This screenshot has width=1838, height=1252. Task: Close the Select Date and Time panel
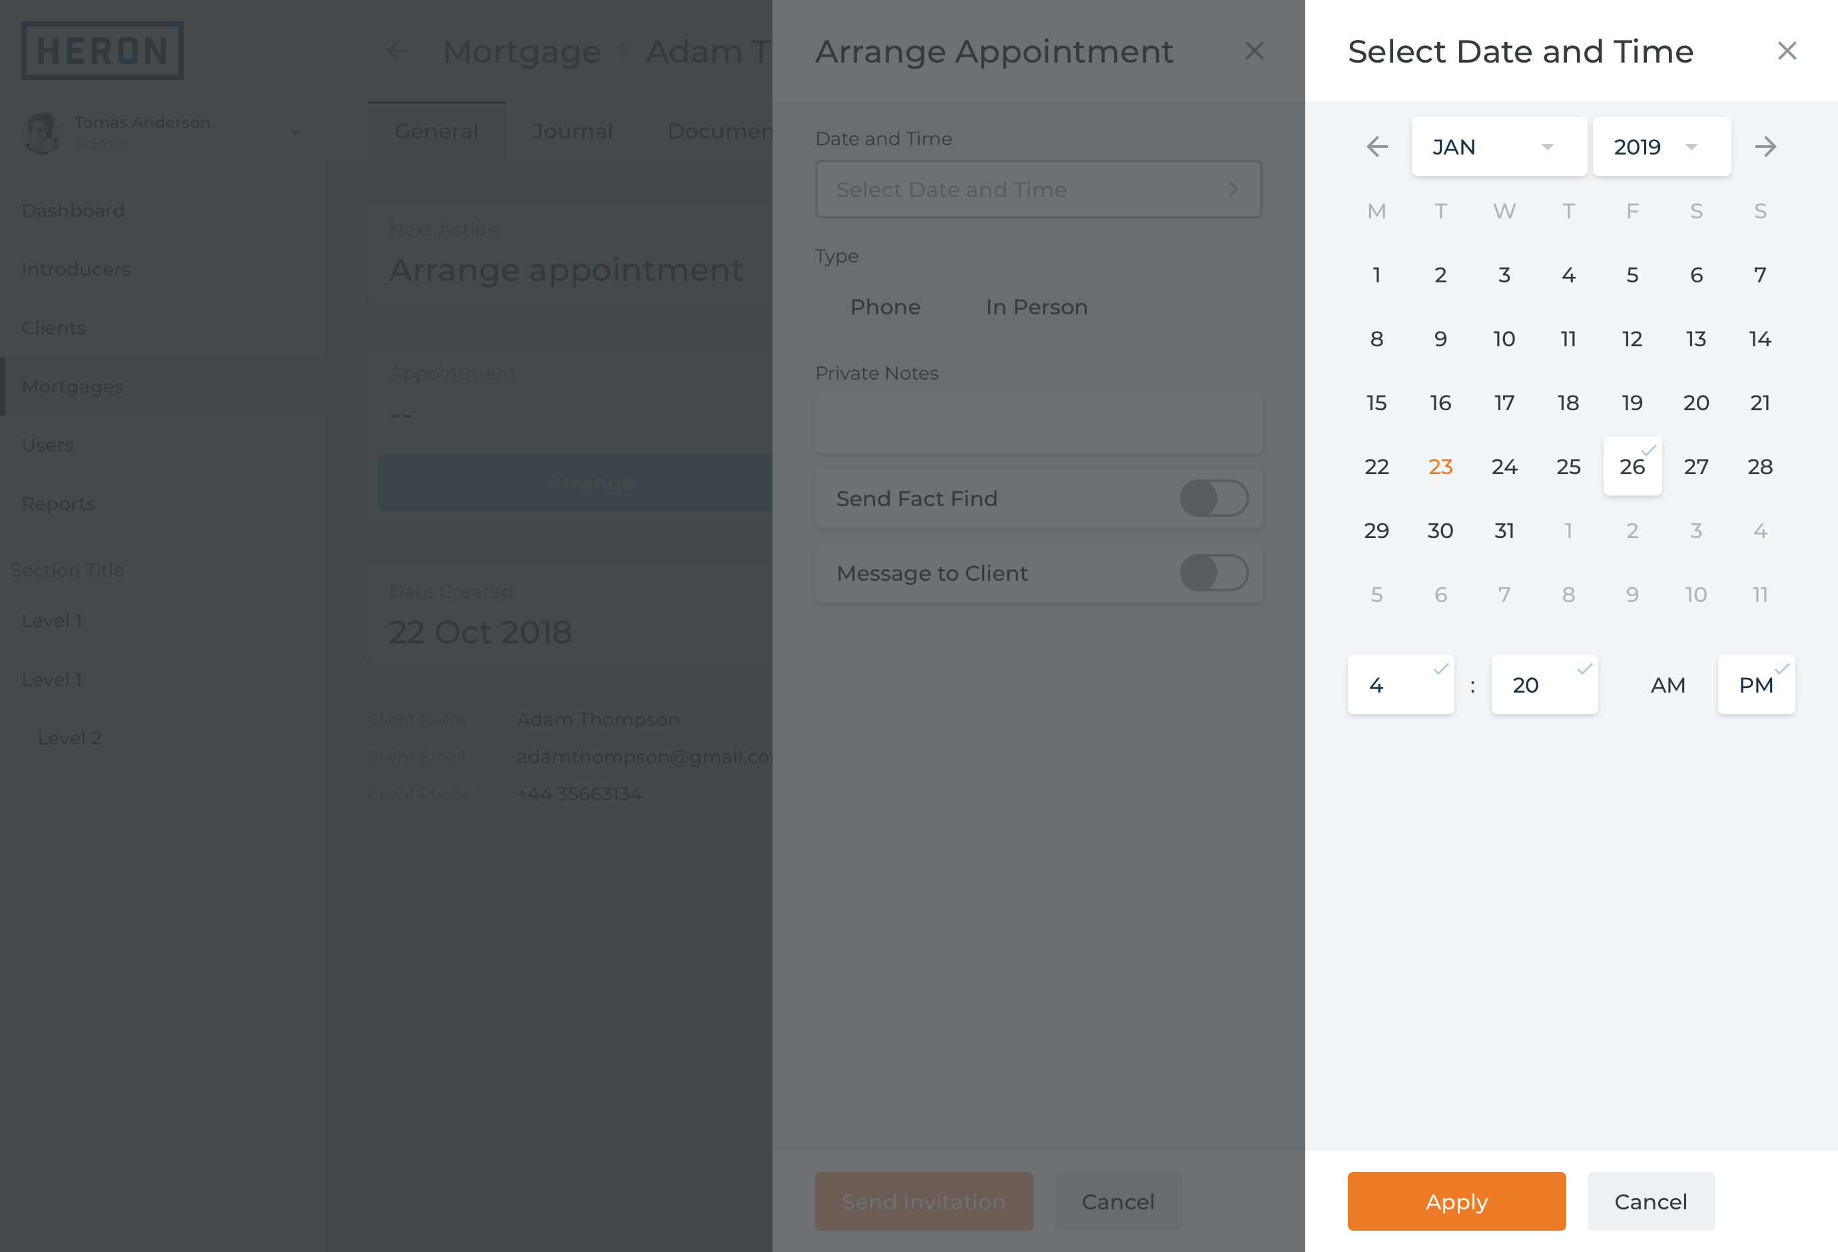click(x=1787, y=51)
